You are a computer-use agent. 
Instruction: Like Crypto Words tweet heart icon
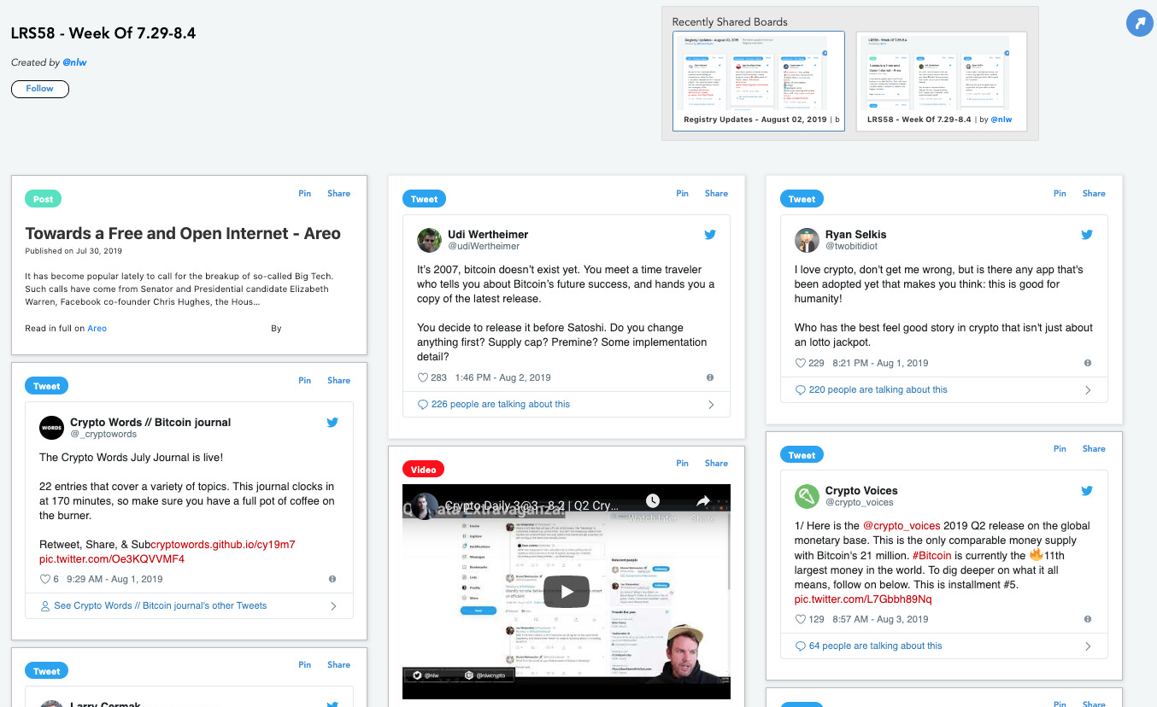click(44, 579)
